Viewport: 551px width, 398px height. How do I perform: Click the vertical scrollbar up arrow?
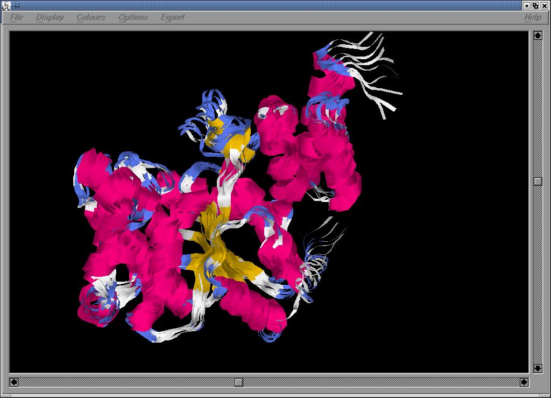pos(538,36)
